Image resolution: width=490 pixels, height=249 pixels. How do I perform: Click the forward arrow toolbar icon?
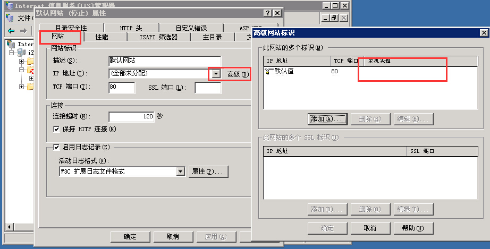[x=23, y=31]
